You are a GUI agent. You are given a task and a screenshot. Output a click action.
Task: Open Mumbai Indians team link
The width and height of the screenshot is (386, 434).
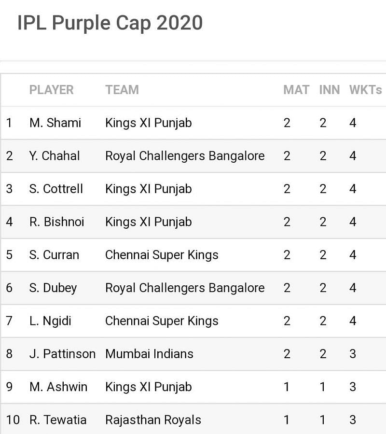tap(150, 354)
